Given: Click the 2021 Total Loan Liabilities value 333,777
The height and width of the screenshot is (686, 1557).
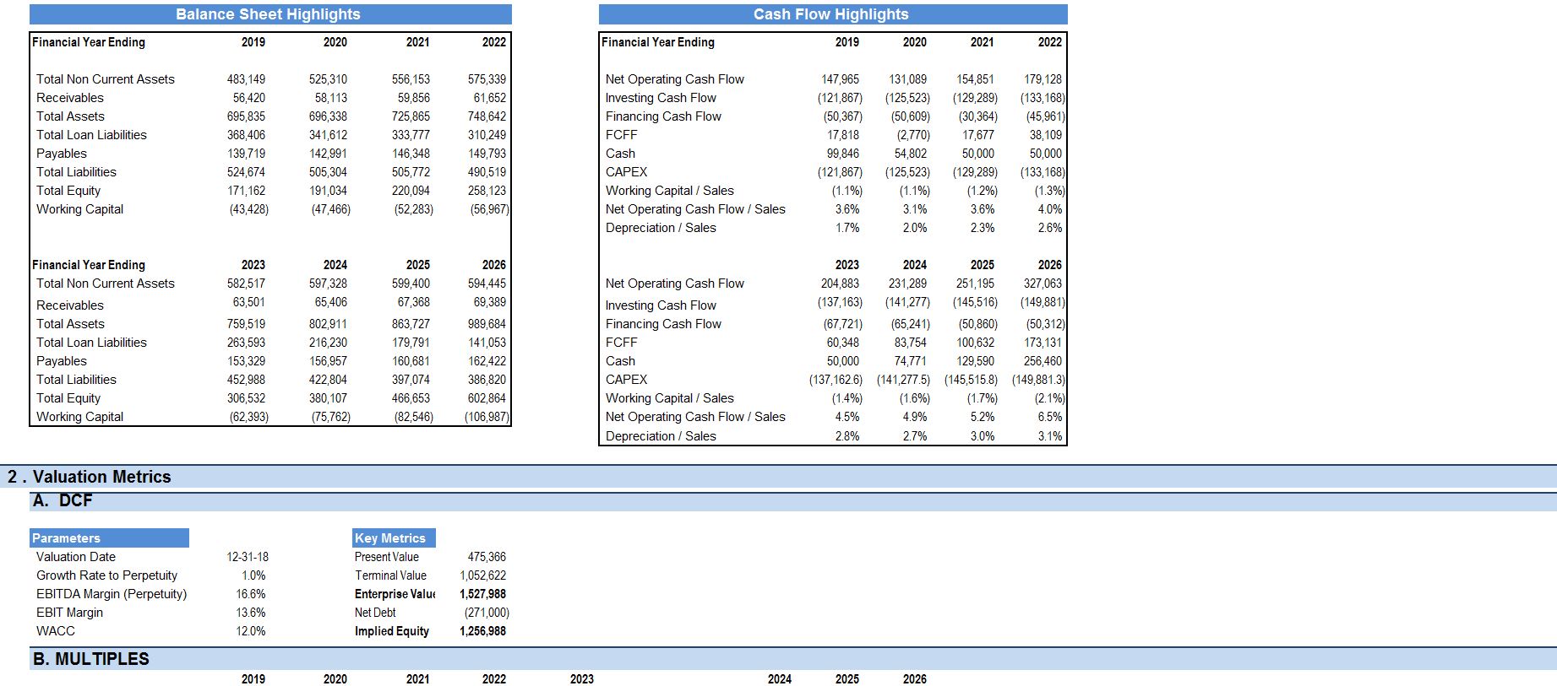Looking at the screenshot, I should tap(411, 135).
